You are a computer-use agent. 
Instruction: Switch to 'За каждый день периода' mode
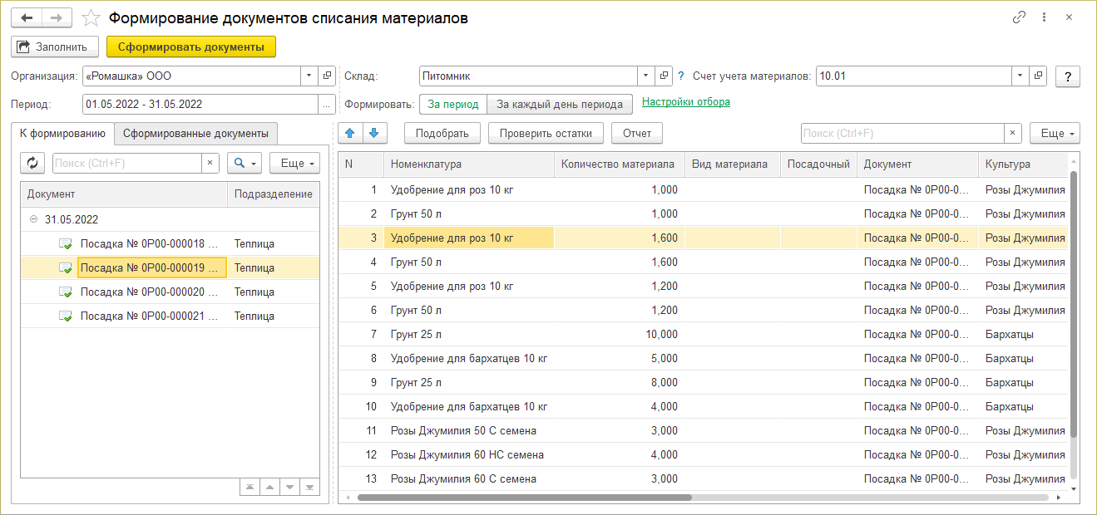[559, 104]
